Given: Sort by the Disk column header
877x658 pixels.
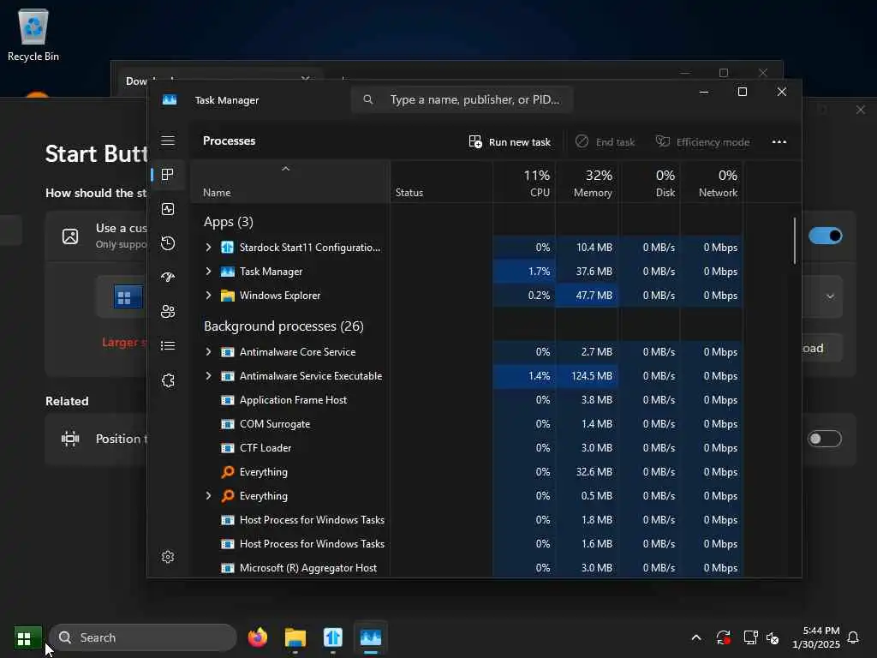Looking at the screenshot, I should click(x=650, y=183).
